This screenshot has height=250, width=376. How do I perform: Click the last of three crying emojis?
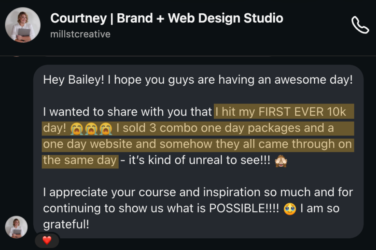105,129
